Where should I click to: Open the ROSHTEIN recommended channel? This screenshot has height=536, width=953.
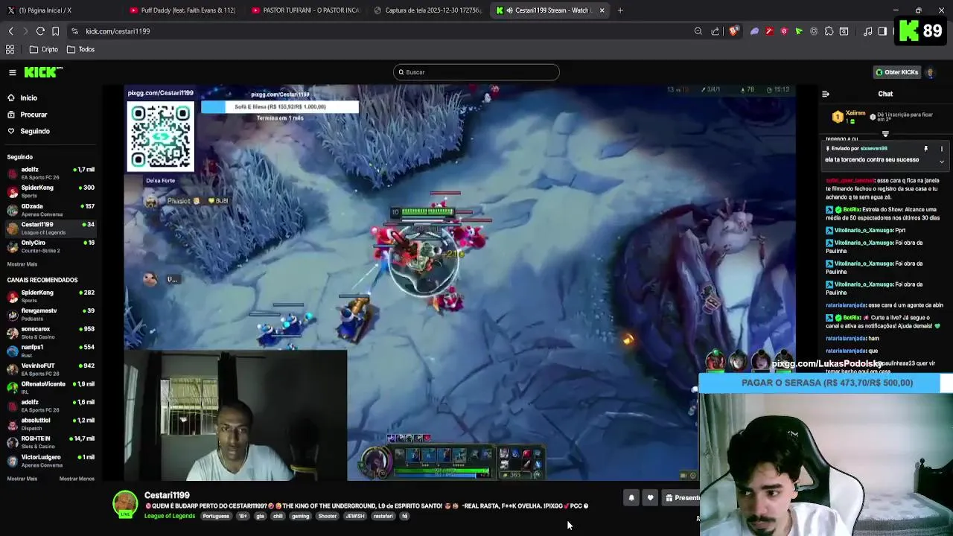(51, 442)
